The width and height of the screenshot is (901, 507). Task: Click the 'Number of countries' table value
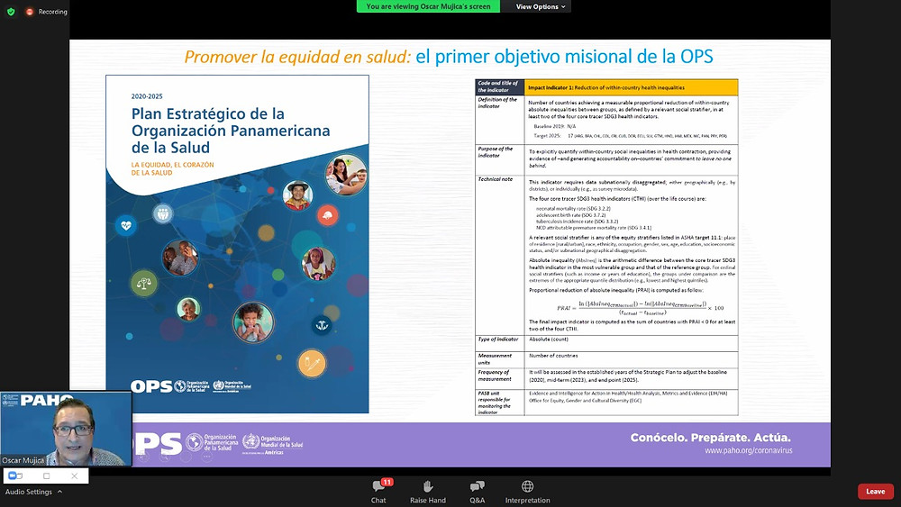pos(553,356)
